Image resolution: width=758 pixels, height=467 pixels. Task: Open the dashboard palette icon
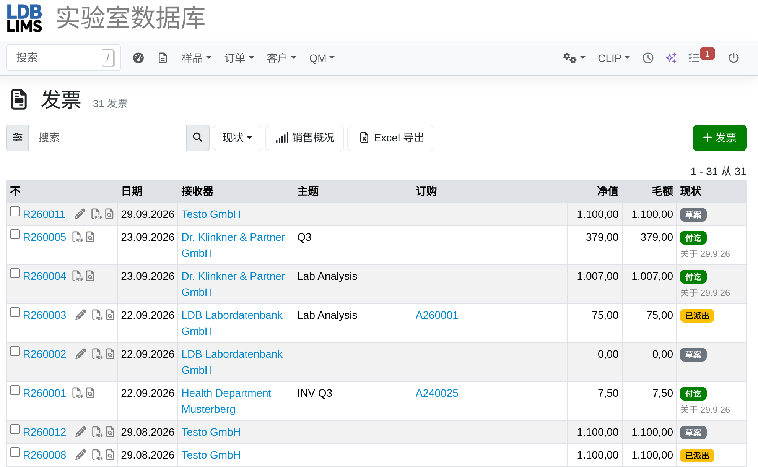[138, 58]
